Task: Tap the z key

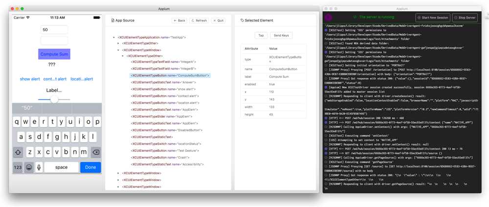Action: 30,152
